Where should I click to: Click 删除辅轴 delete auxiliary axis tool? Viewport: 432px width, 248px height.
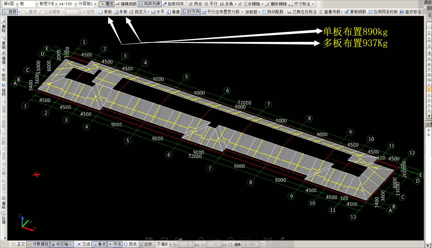coord(276,4)
